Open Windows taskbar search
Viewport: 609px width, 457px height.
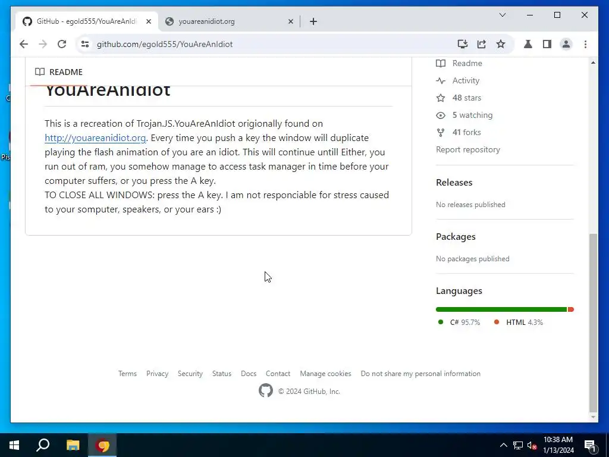(43, 445)
